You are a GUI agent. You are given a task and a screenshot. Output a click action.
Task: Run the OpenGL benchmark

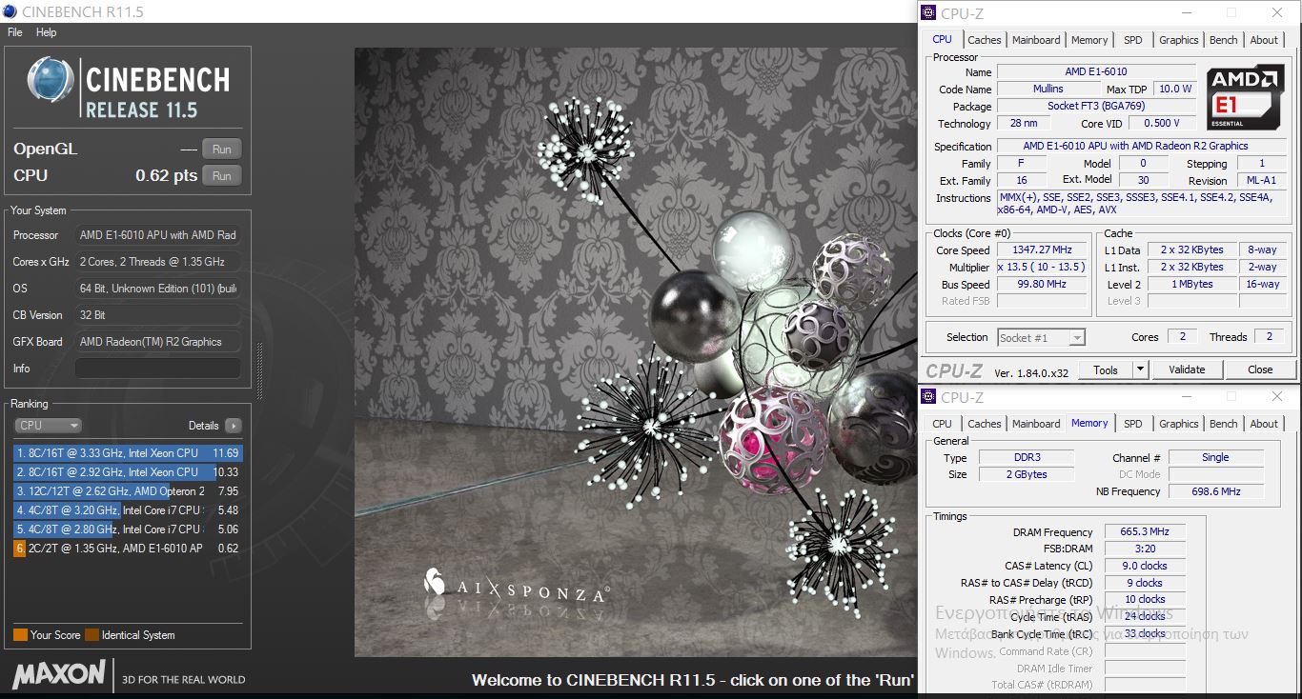[221, 150]
